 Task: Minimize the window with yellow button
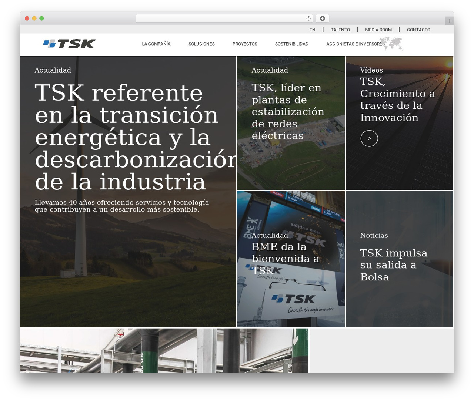(34, 18)
